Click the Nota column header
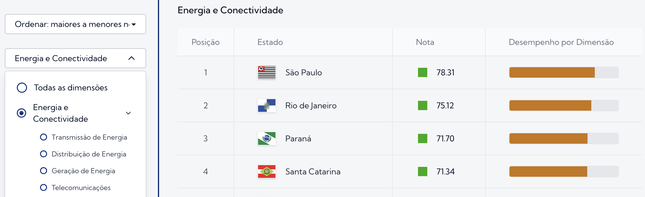The image size is (645, 197). tap(424, 42)
